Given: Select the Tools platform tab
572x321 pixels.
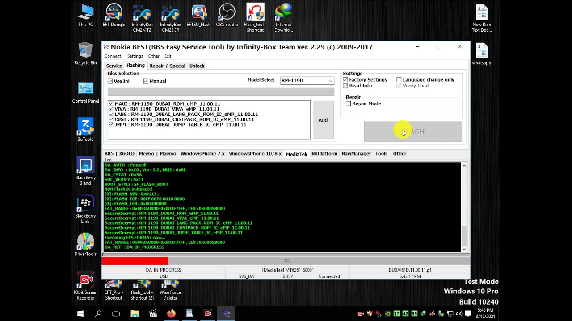Looking at the screenshot, I should 381,154.
